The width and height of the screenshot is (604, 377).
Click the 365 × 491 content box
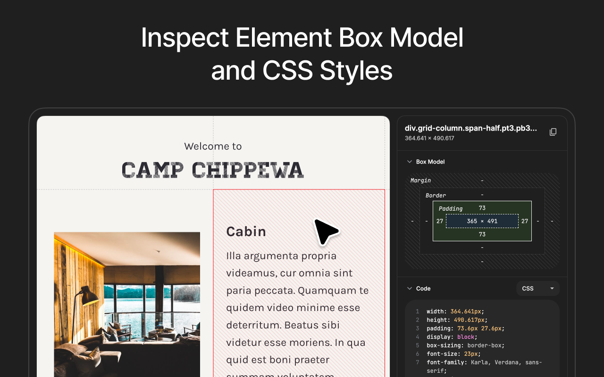[x=482, y=221]
